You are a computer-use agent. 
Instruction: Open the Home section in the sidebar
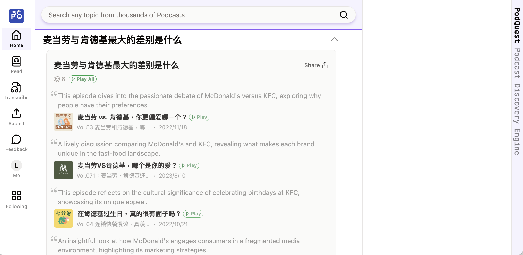tap(16, 39)
